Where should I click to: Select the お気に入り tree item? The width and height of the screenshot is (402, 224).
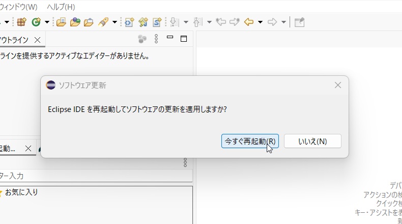[x=21, y=192]
